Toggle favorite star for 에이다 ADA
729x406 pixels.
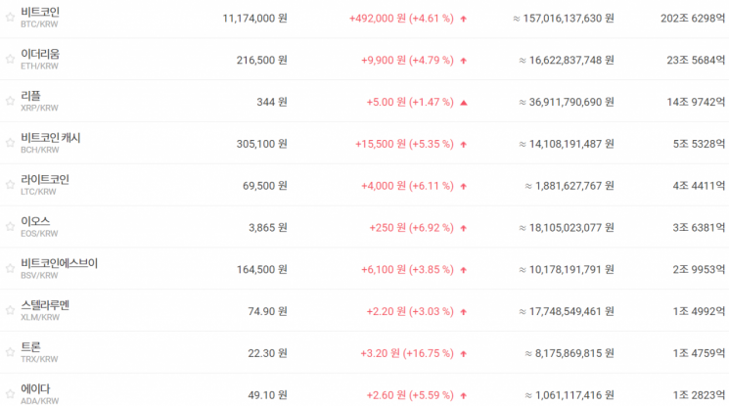point(11,394)
